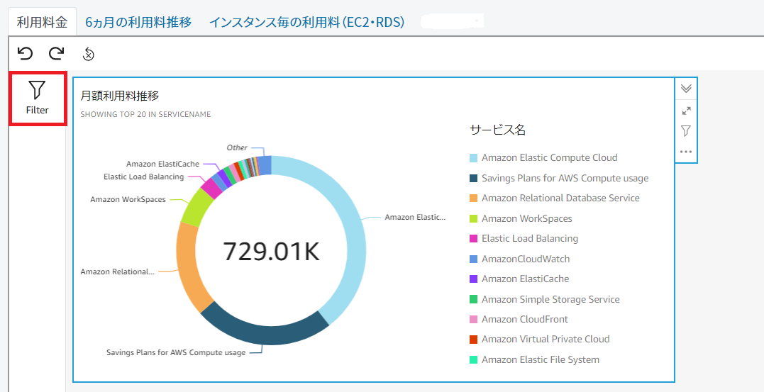Click Amazon Elastic Compute Cloud legend swatch
This screenshot has height=392, width=764.
(474, 158)
